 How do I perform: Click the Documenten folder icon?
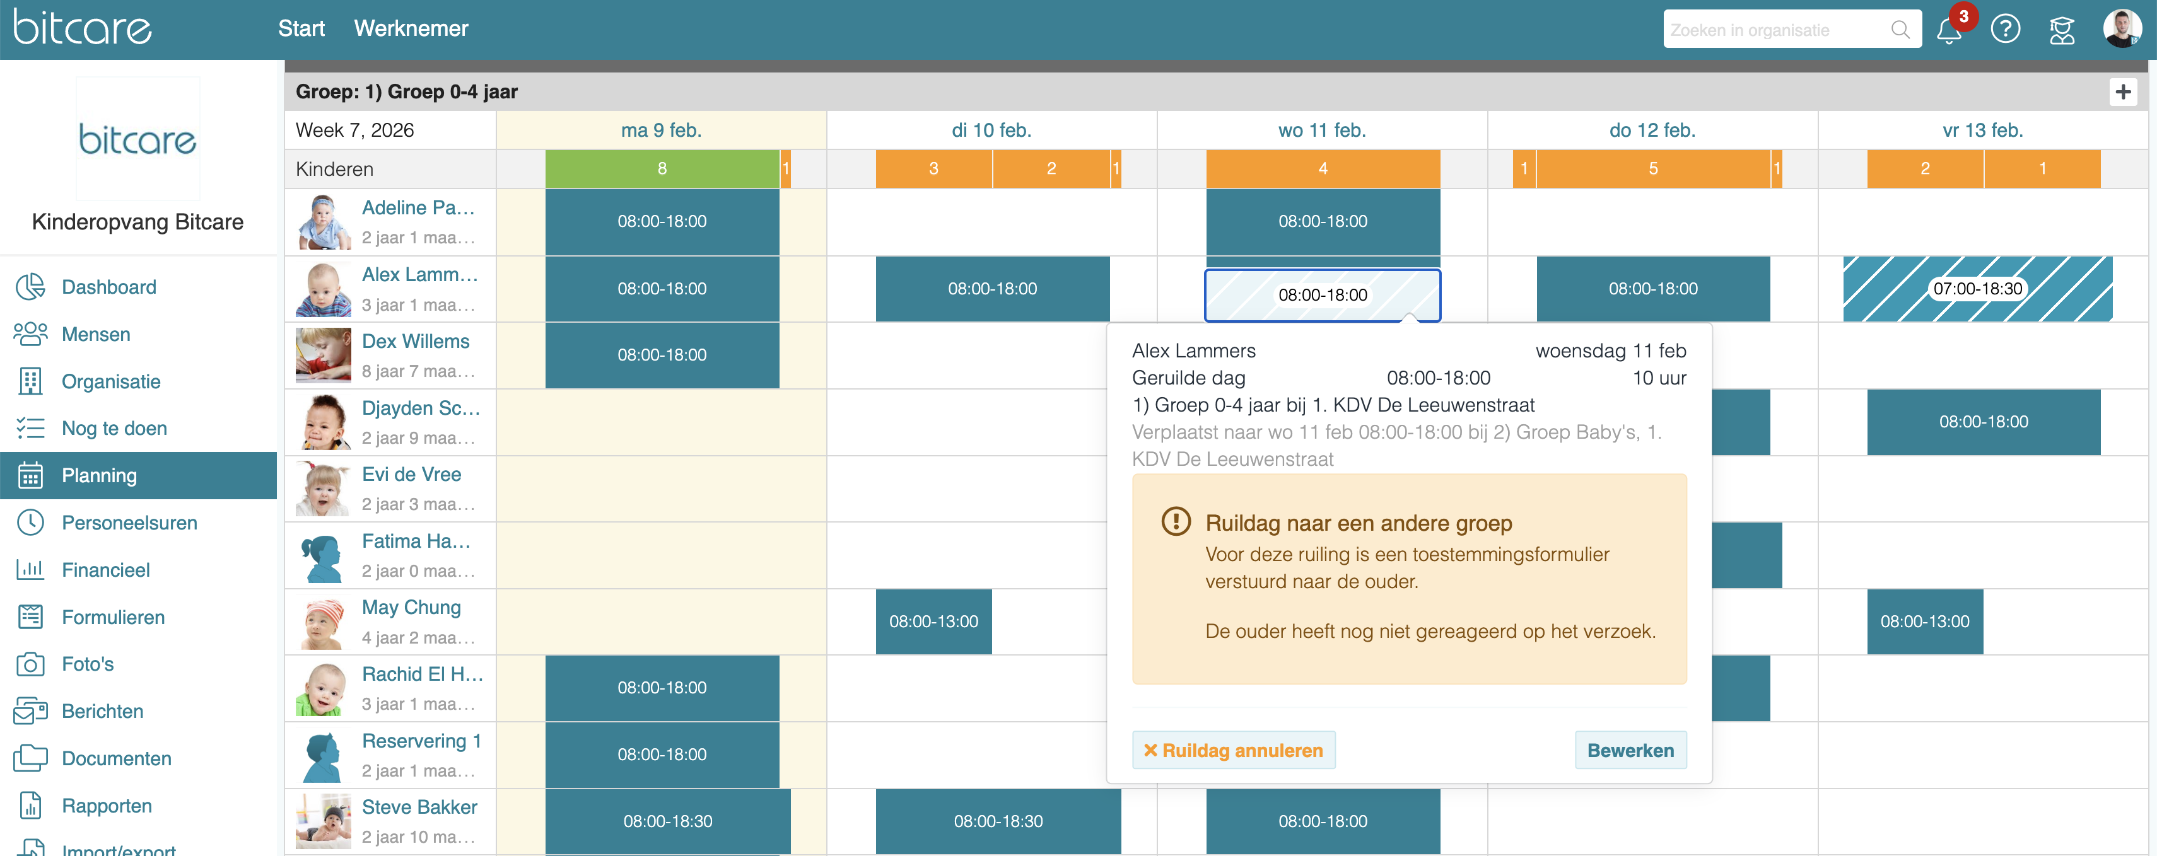tap(30, 758)
